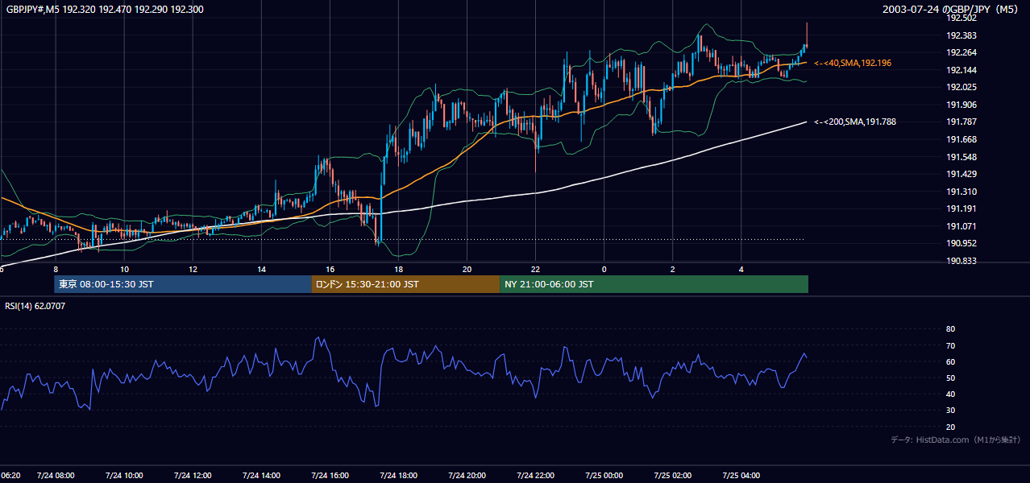The width and height of the screenshot is (1030, 483).
Task: Click hour label 12 under the price chart
Action: 193,269
